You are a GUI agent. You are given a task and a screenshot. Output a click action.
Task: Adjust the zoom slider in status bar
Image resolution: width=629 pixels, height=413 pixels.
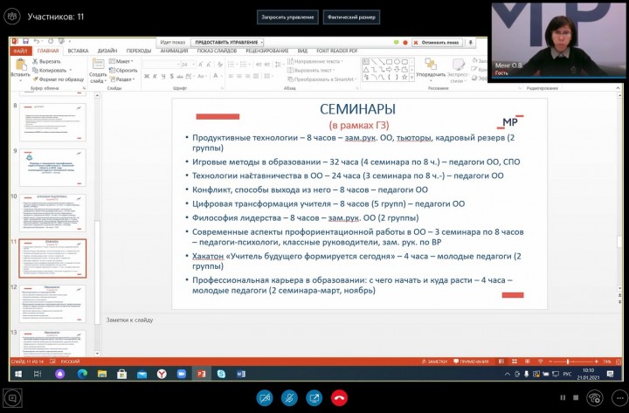(x=569, y=361)
